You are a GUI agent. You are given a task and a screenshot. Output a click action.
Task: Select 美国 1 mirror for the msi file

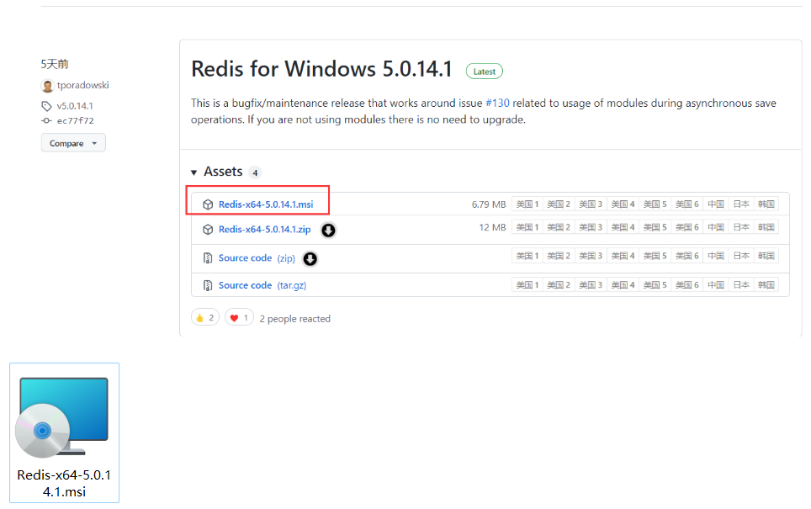[x=527, y=204]
